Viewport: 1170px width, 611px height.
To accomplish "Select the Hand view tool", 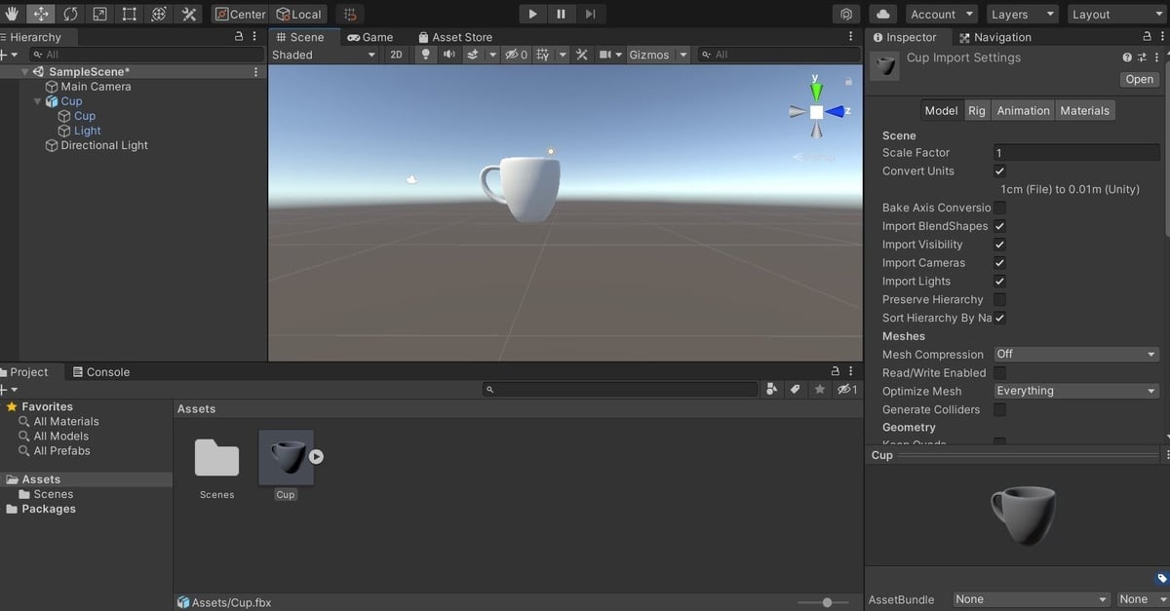I will click(x=11, y=14).
